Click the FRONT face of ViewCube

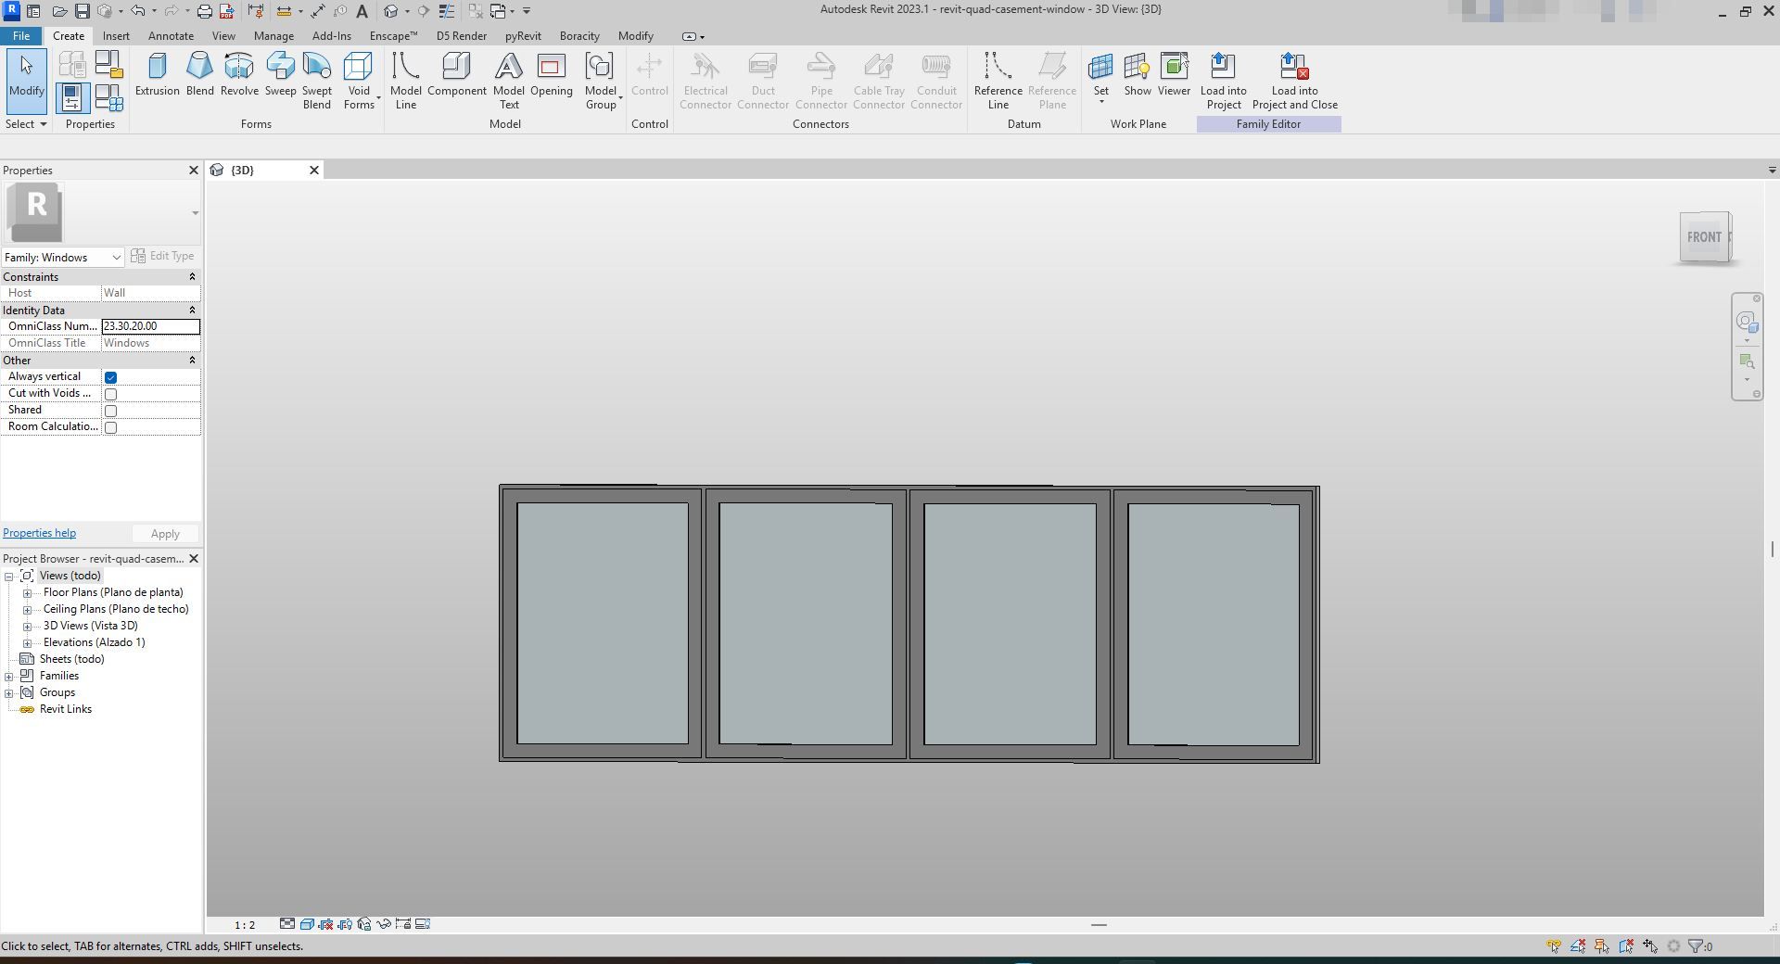coord(1704,237)
